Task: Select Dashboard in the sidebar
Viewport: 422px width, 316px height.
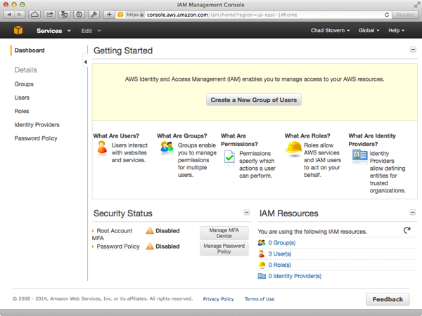Action: point(30,51)
